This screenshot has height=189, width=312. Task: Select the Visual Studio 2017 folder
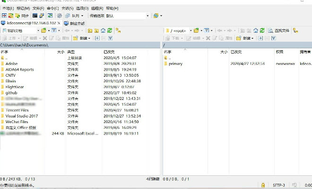coord(22,116)
